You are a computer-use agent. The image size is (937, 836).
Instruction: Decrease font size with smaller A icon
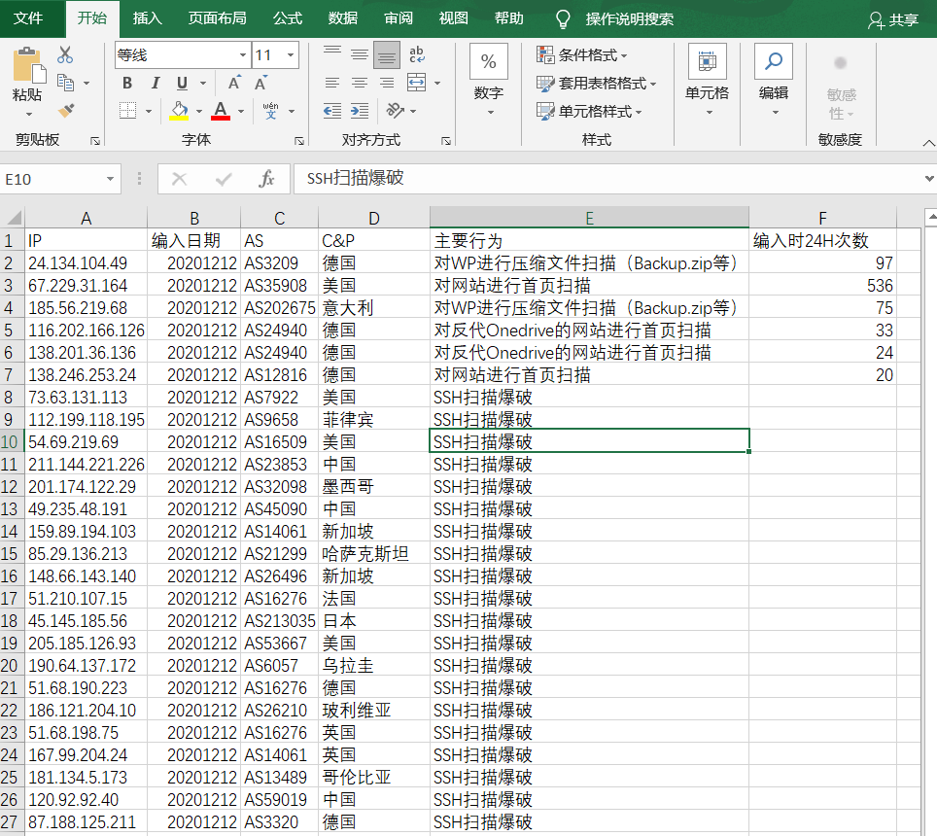point(260,83)
